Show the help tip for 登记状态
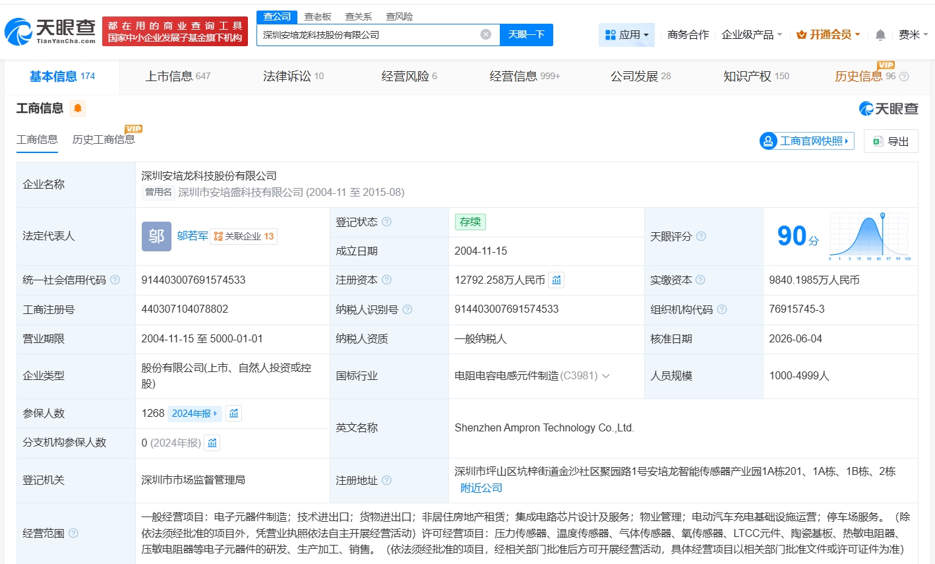Image resolution: width=935 pixels, height=564 pixels. pos(387,222)
